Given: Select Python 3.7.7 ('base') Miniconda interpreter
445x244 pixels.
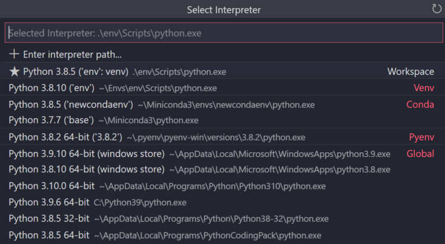Looking at the screenshot, I should (51, 121).
